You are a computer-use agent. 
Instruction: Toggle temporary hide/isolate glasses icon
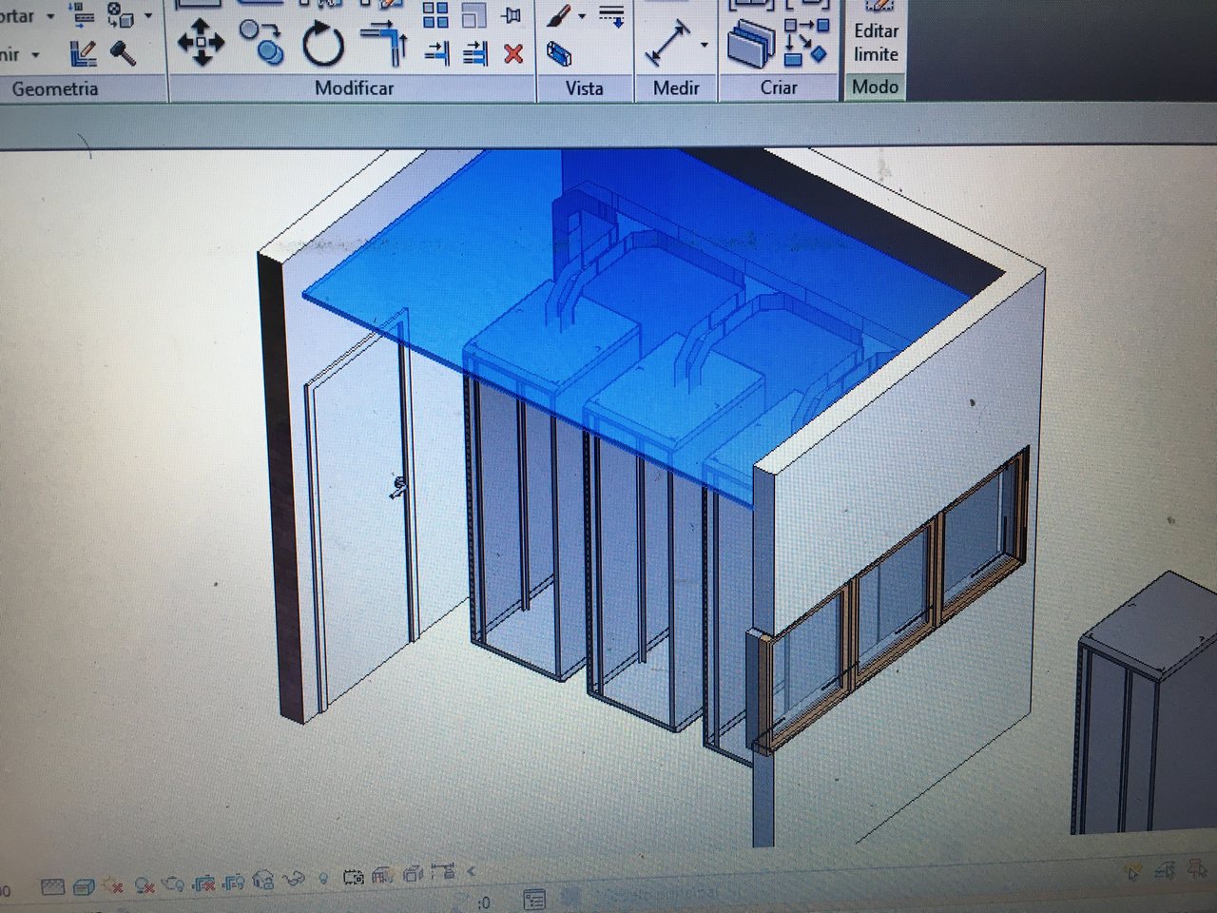(294, 879)
